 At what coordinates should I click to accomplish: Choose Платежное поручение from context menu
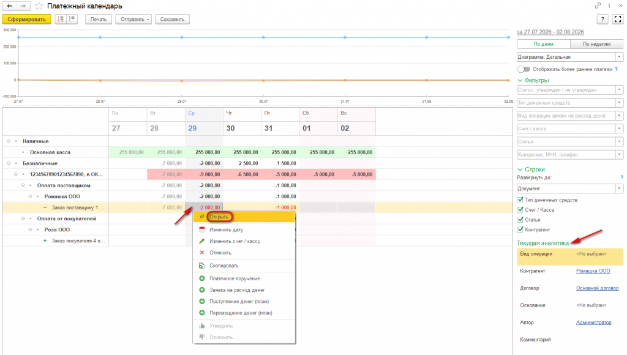pyautogui.click(x=244, y=278)
